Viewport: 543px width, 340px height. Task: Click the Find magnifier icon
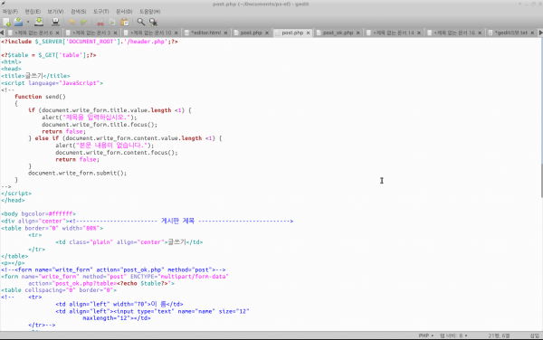click(140, 22)
